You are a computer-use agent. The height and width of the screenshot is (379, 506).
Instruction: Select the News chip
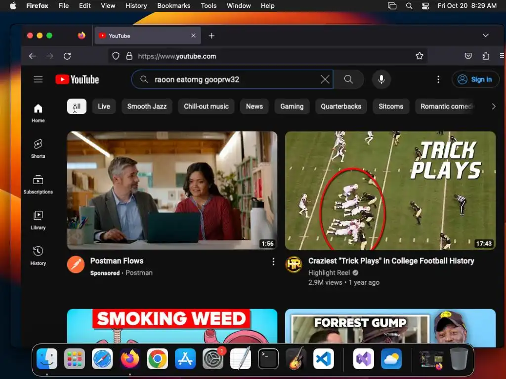click(x=254, y=107)
